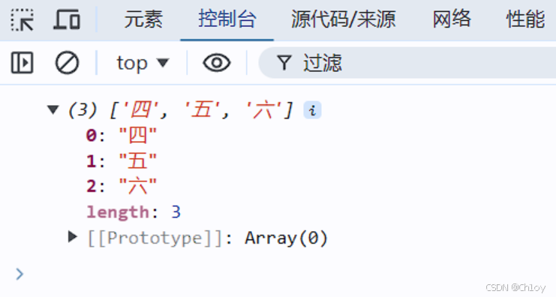The height and width of the screenshot is (297, 556).
Task: Create a live expression with the eye icon
Action: coord(217,63)
